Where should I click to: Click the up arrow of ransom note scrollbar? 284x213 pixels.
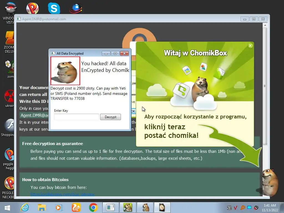265,25
